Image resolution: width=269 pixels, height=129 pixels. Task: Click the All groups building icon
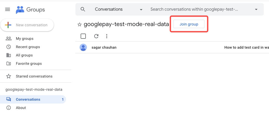point(9,55)
